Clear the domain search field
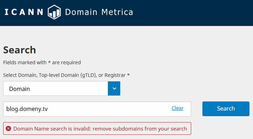The width and height of the screenshot is (253, 139). pyautogui.click(x=177, y=108)
